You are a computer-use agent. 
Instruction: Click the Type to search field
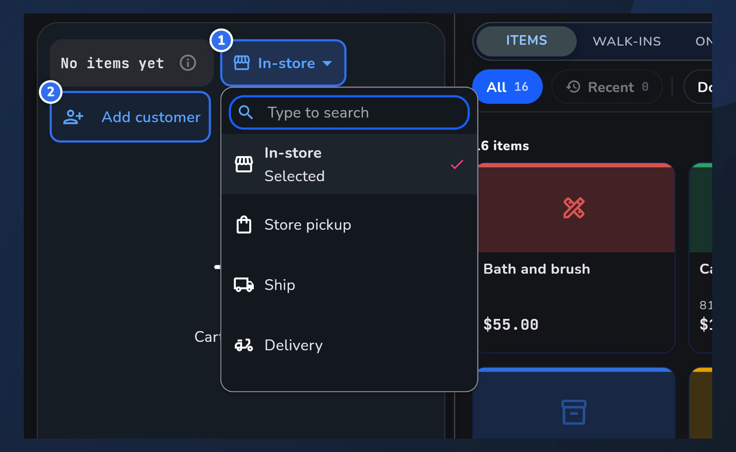pos(349,112)
